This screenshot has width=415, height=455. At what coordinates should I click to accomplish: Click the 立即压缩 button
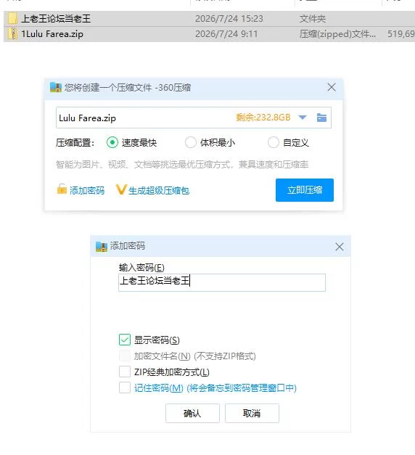point(305,190)
